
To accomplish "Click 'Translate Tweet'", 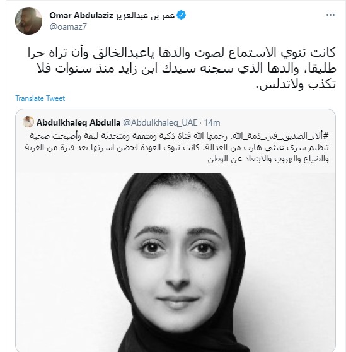I will tap(40, 98).
